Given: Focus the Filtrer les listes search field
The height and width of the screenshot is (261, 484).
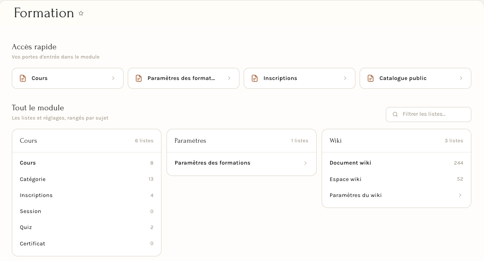Looking at the screenshot, I should 428,115.
